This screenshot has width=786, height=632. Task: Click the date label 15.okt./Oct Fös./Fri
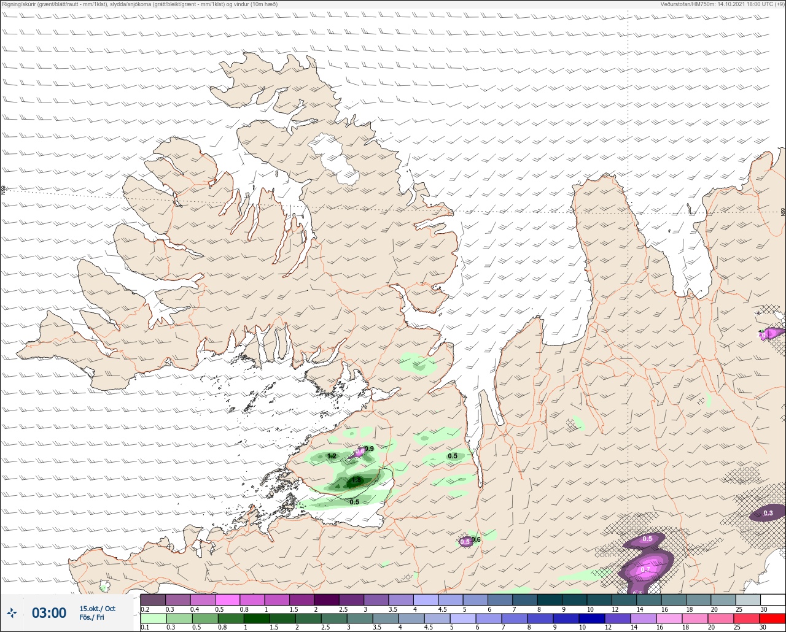(97, 613)
